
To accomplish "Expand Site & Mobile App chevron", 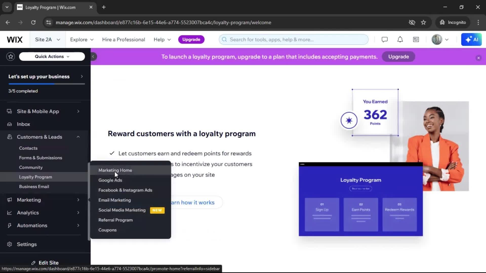I will [78, 111].
